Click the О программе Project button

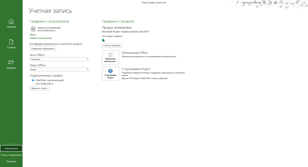click(110, 73)
